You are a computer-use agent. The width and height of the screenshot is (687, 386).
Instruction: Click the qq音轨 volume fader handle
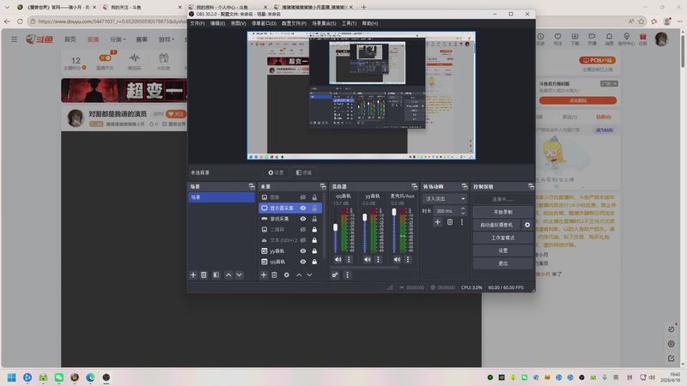(336, 227)
